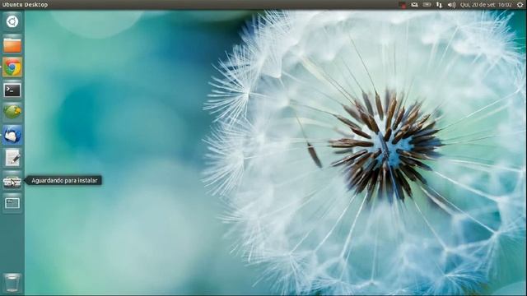Click the Ubuntu Desktop panel title
The image size is (527, 296).
tap(26, 5)
